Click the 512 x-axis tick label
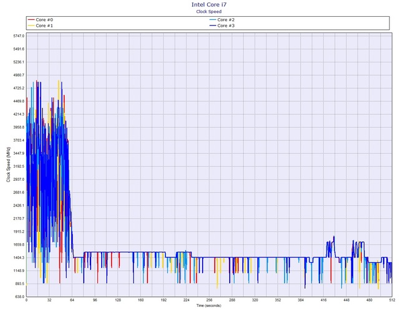Image resolution: width=418 pixels, height=313 pixels. tap(392, 300)
